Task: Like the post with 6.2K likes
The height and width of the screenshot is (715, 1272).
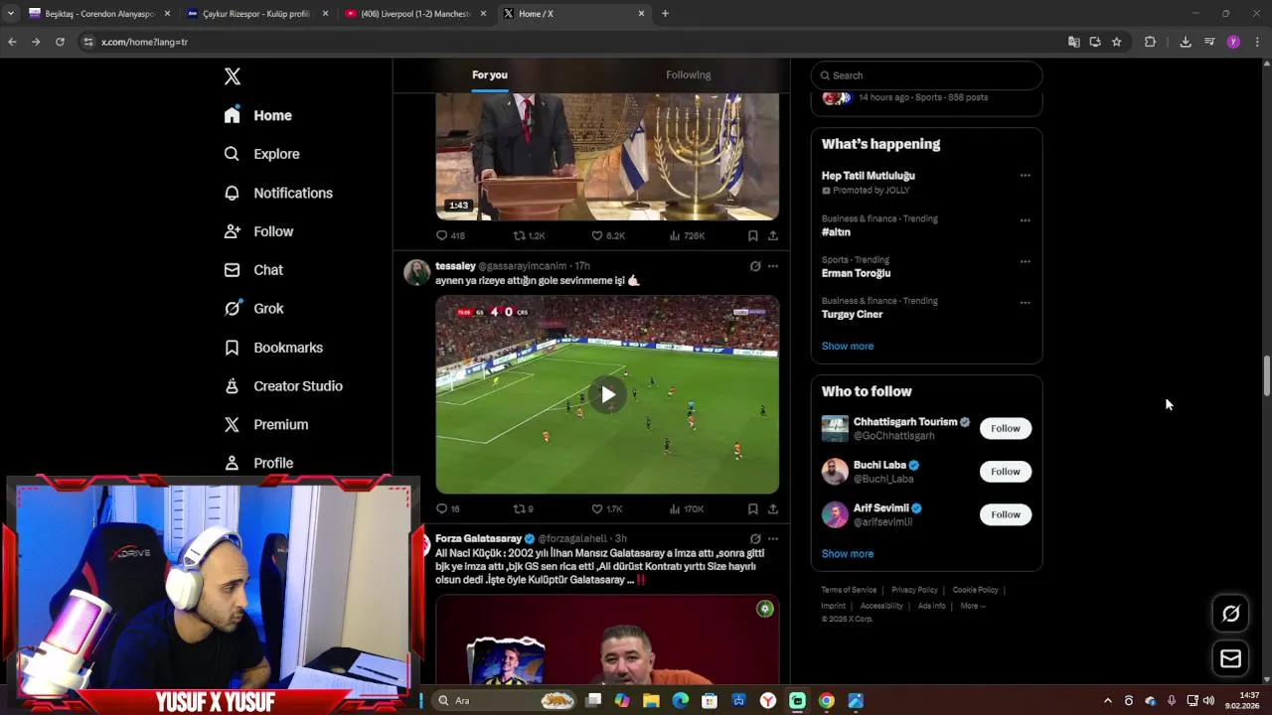Action: (x=608, y=235)
